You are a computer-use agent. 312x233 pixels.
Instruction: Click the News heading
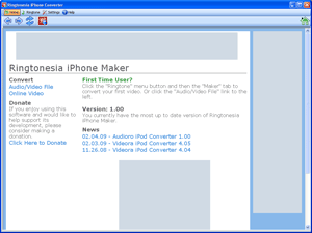pos(90,130)
